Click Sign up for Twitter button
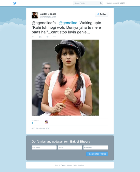This screenshot has height=172, width=140. pos(97,154)
